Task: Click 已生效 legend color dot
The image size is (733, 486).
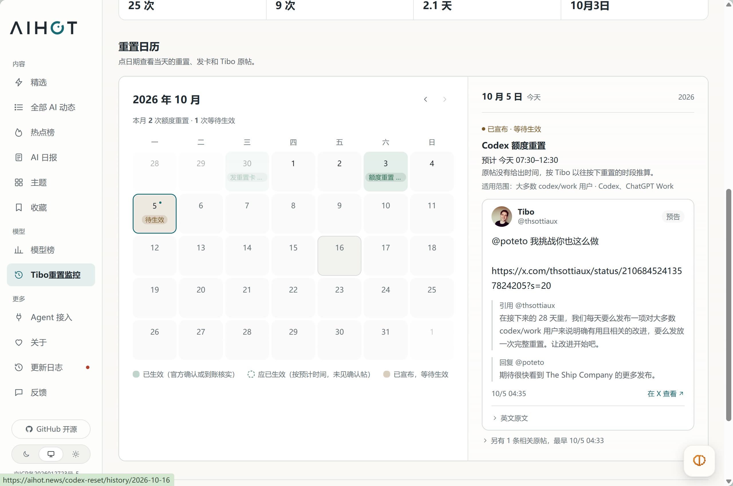Action: tap(136, 374)
